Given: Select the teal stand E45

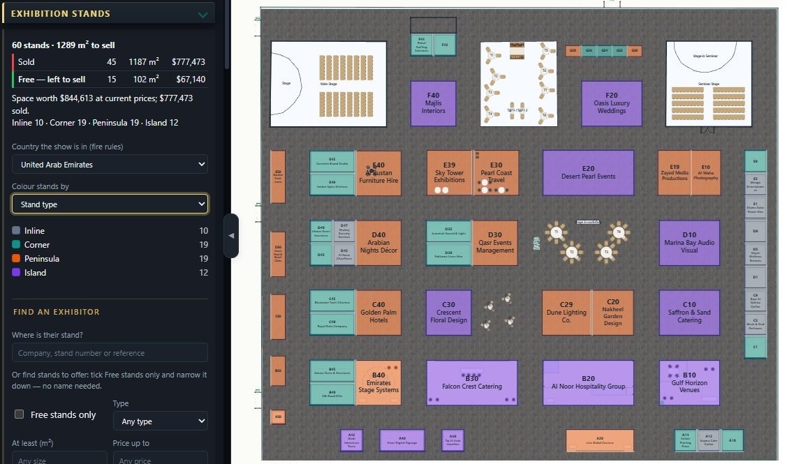Looking at the screenshot, I should coord(332,161).
